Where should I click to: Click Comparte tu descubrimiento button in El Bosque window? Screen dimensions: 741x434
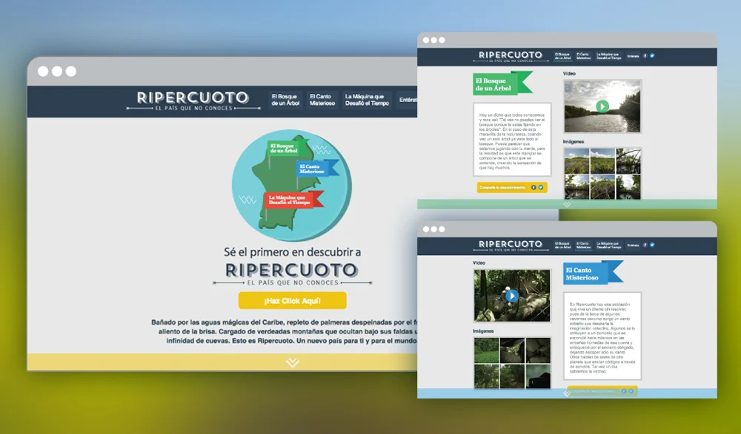(512, 187)
